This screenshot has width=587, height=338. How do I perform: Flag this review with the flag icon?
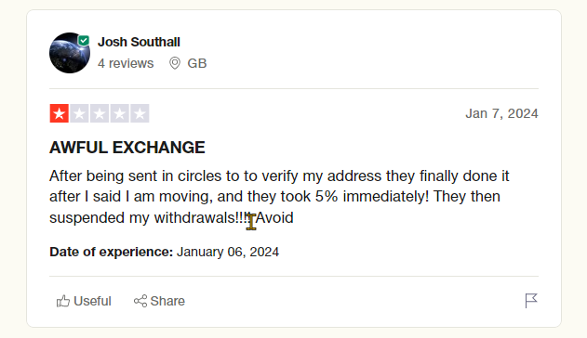coord(531,301)
